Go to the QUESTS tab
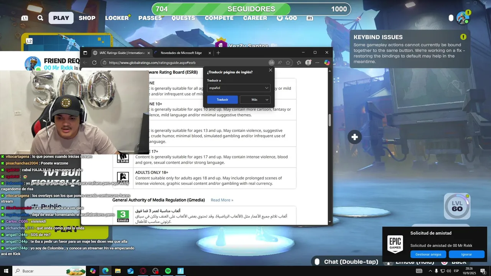 183,18
